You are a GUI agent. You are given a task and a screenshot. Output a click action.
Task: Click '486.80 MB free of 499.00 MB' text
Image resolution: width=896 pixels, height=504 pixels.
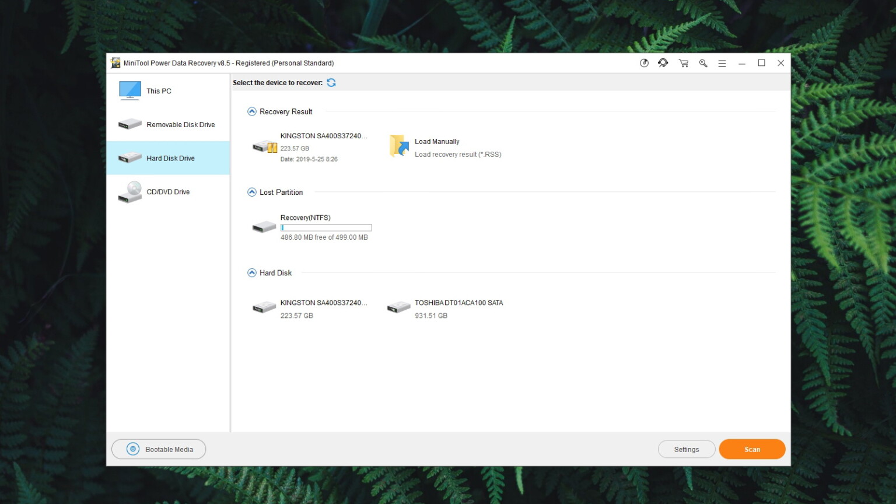[324, 237]
